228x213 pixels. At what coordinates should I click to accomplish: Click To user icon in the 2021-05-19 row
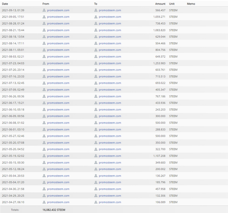pos(96,156)
